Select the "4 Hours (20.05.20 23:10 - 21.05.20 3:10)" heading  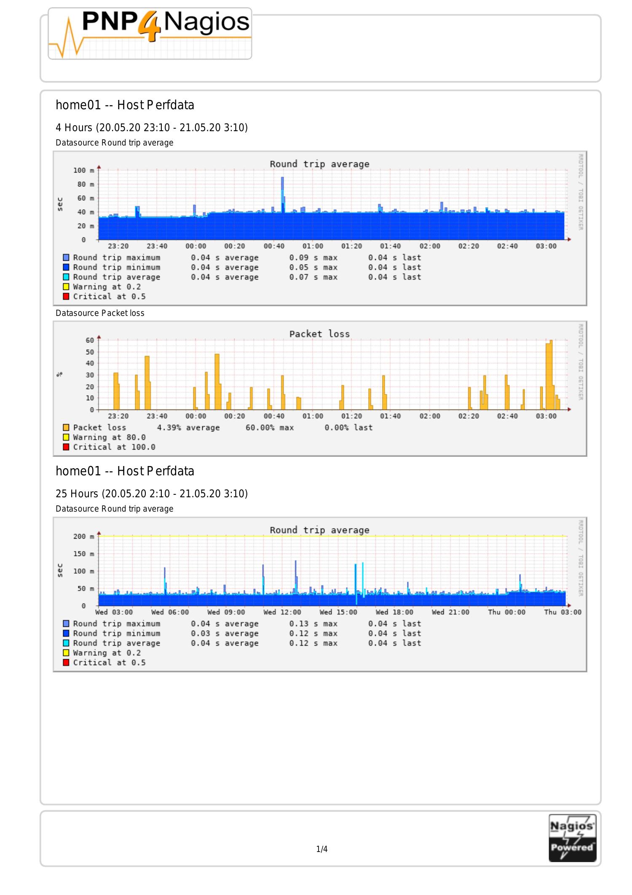[152, 128]
